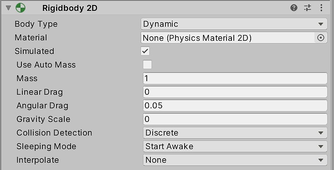
Task: Click the Linear Drag value field
Action: coord(235,92)
